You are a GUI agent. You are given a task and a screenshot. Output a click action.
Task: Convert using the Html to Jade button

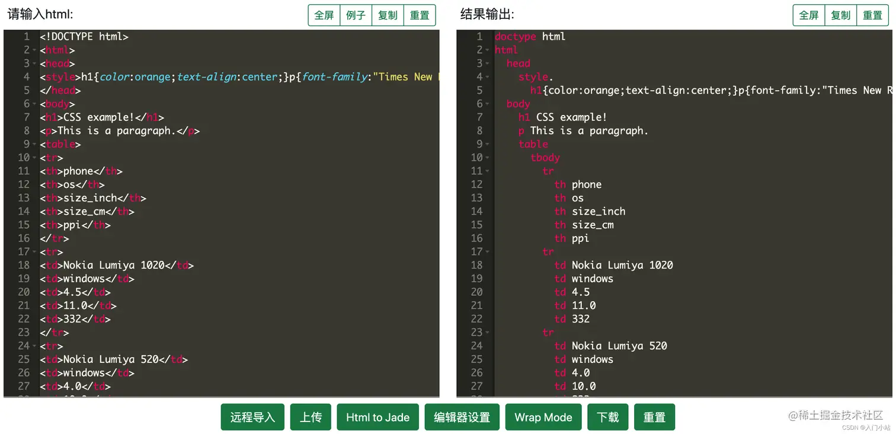click(x=378, y=417)
